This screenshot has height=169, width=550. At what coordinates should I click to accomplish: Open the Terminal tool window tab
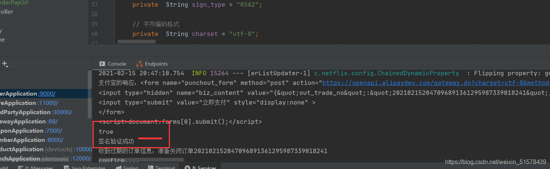click(x=161, y=167)
